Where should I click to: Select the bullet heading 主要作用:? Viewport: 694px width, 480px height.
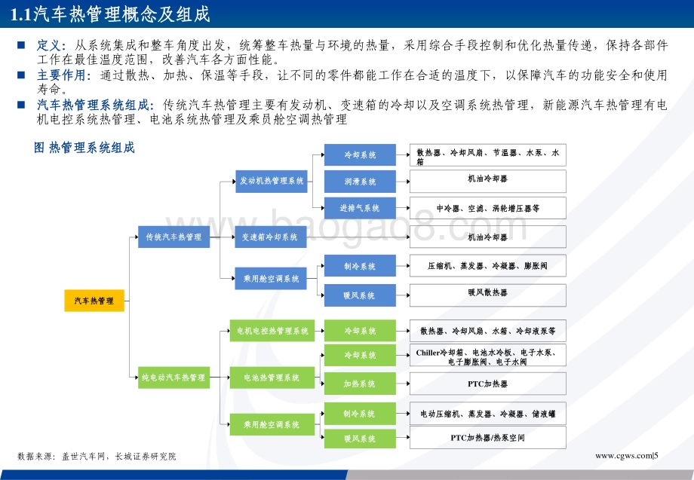[63, 75]
